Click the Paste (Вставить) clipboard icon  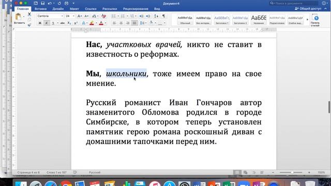[19, 17]
